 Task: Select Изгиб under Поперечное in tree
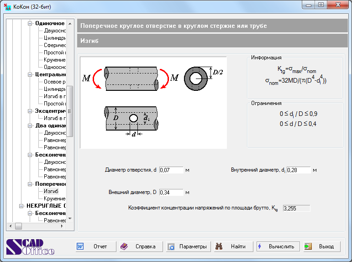(x=51, y=191)
